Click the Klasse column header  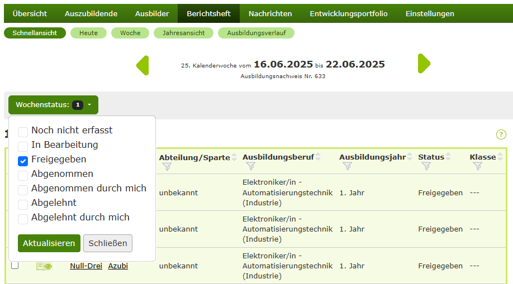[483, 157]
